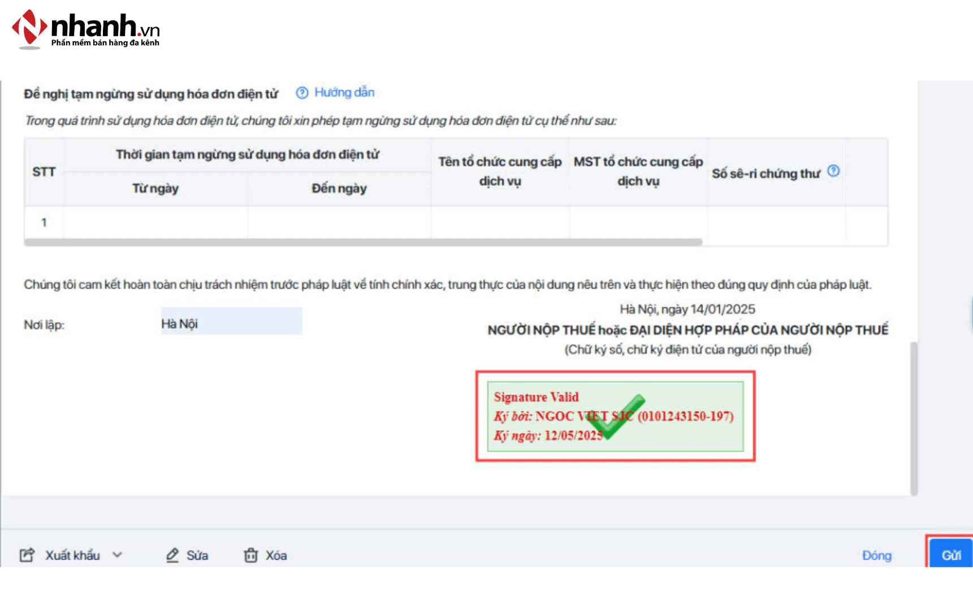Screen dimensions: 973x607
Task: Click the vertical scrollbar on the right
Action: point(914,418)
